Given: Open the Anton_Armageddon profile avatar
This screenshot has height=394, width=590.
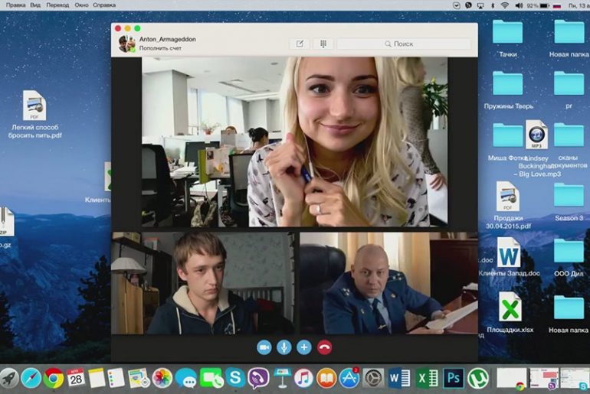Looking at the screenshot, I should (x=126, y=44).
